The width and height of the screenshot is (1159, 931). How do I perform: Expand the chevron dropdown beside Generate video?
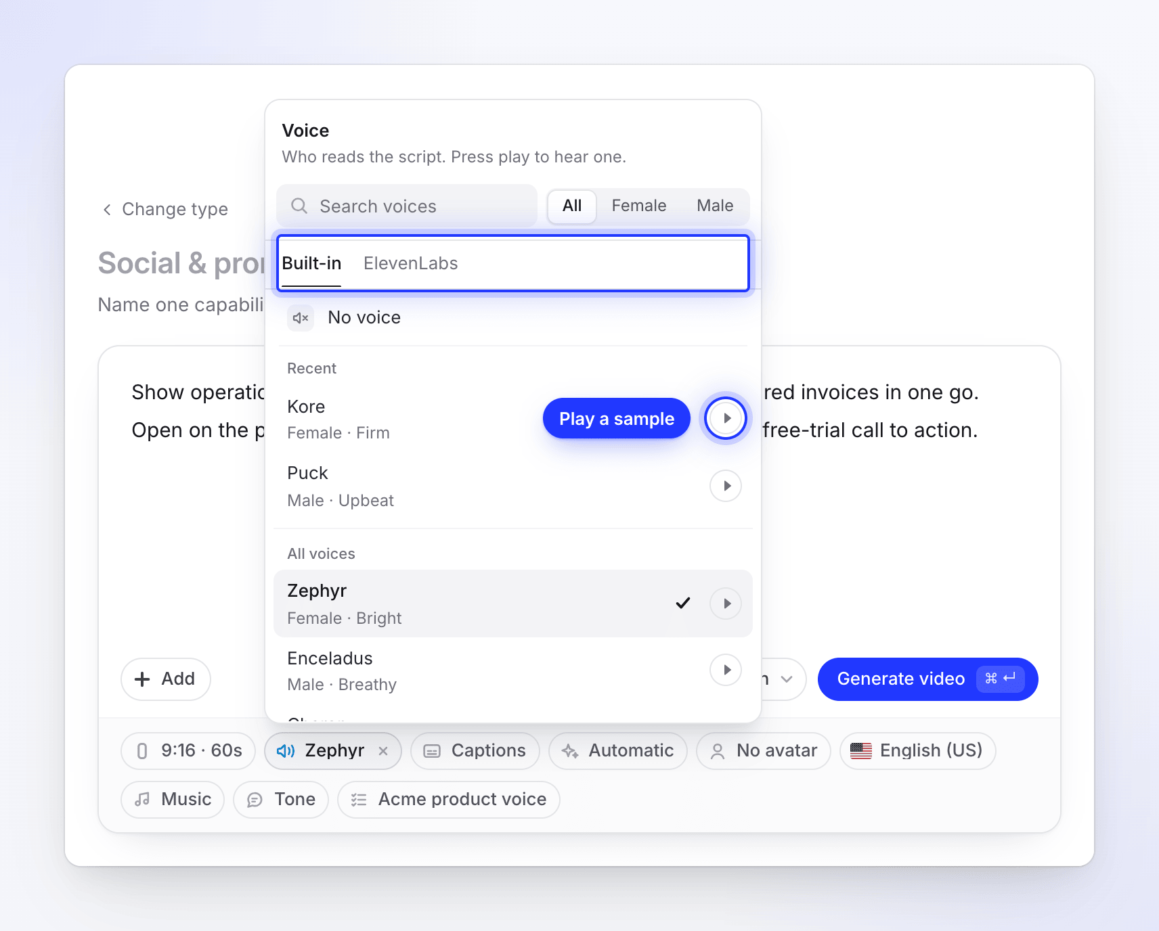787,679
